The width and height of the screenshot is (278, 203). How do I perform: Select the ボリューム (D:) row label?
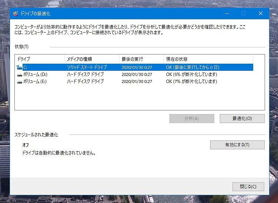pyautogui.click(x=35, y=74)
